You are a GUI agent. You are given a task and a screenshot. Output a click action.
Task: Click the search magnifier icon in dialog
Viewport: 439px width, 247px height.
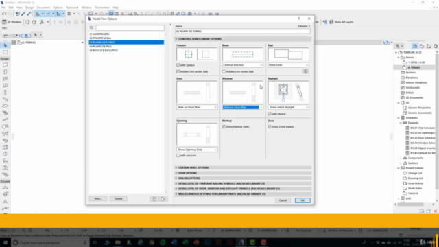coord(91,27)
